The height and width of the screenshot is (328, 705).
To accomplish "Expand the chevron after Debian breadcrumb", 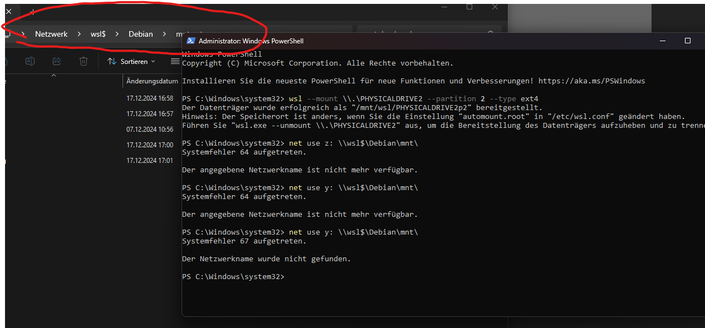I will 165,34.
